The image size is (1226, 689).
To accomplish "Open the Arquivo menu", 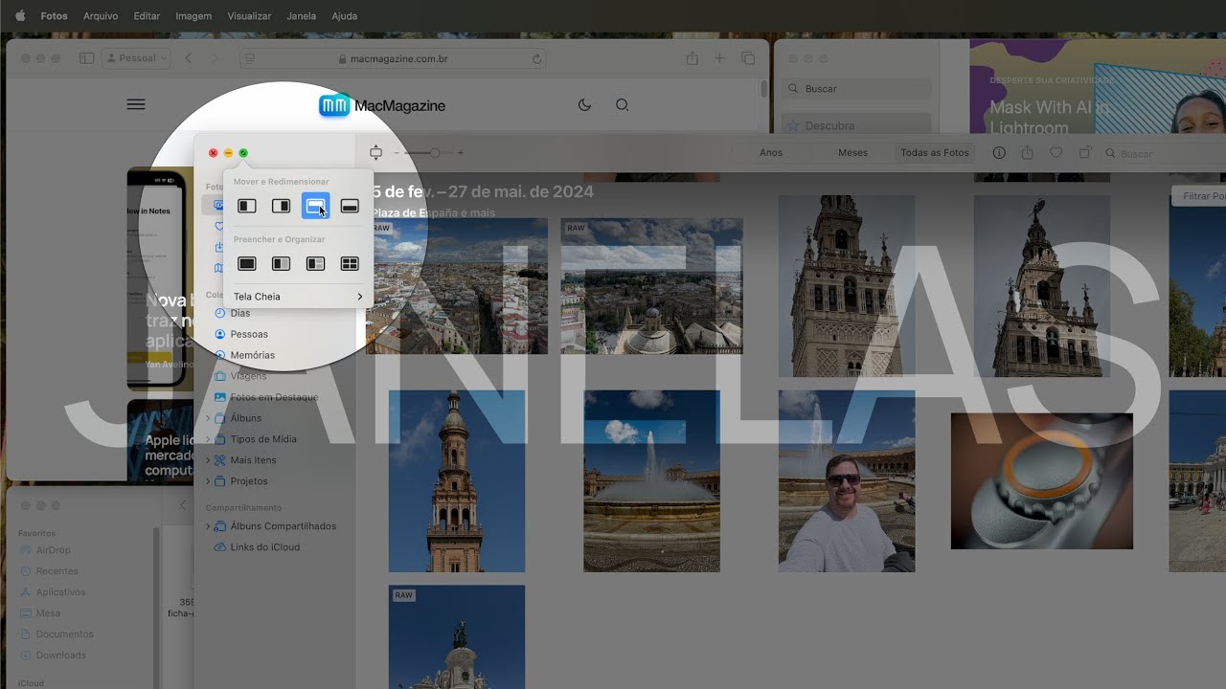I will (x=101, y=16).
